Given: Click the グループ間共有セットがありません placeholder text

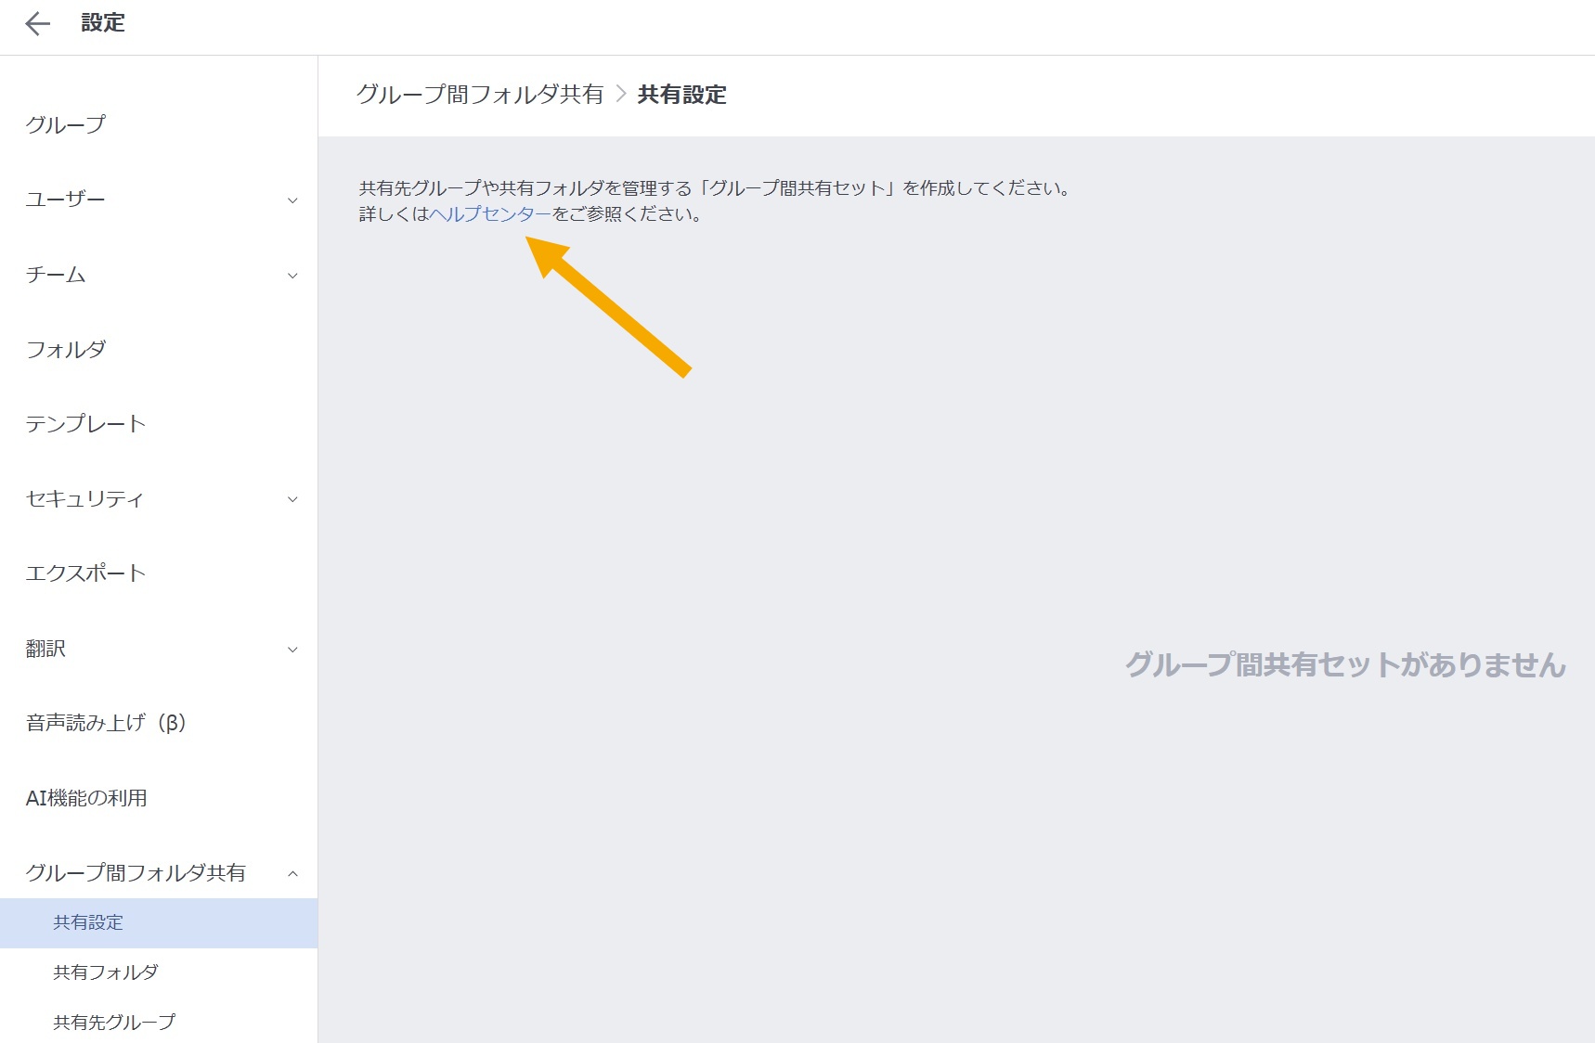Looking at the screenshot, I should [1344, 663].
